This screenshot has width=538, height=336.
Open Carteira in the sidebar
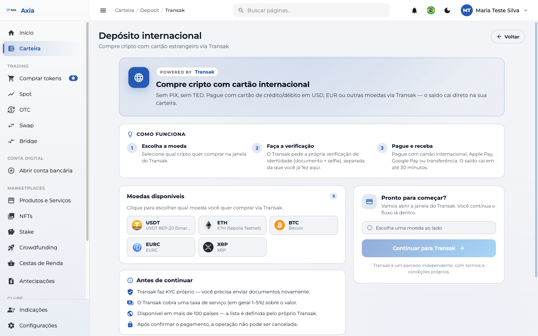click(x=43, y=49)
